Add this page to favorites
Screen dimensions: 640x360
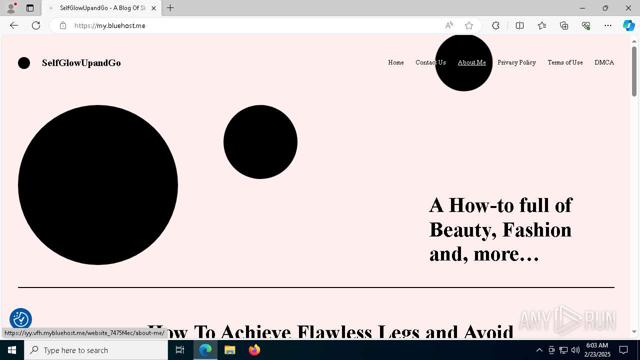coord(469,25)
